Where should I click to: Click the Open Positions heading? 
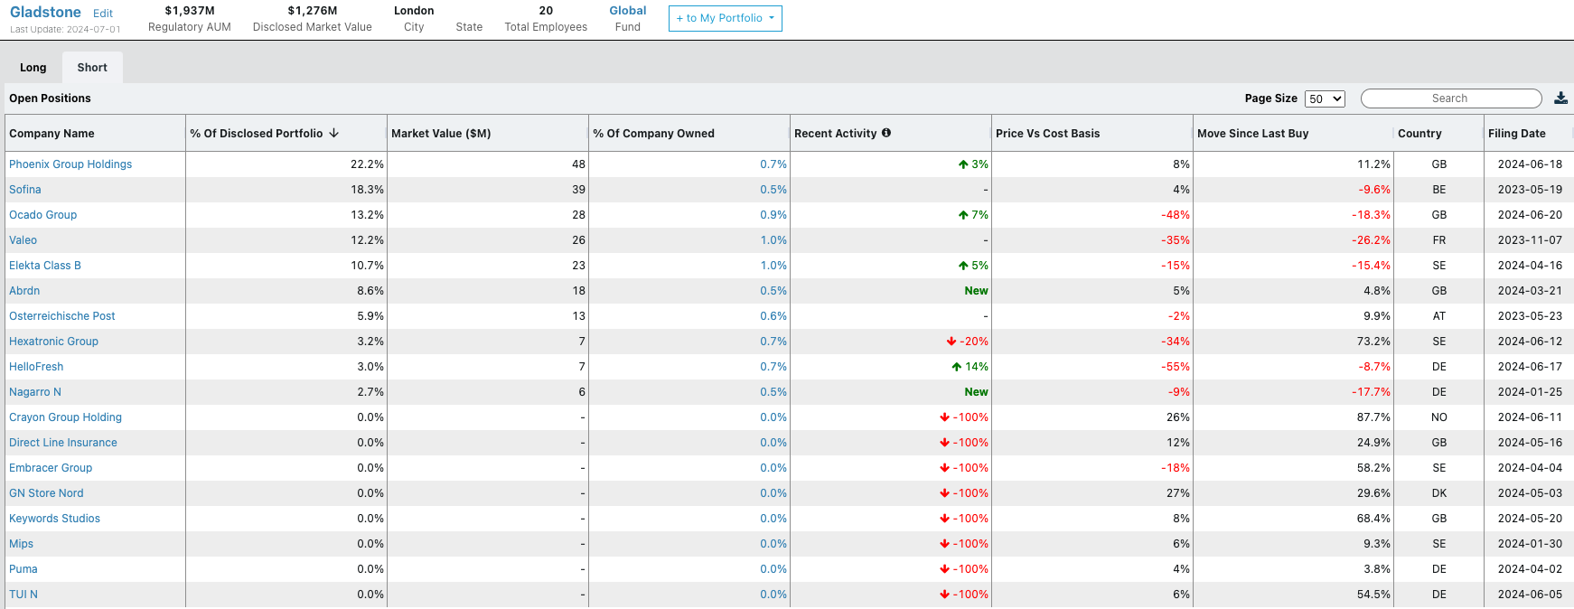50,98
